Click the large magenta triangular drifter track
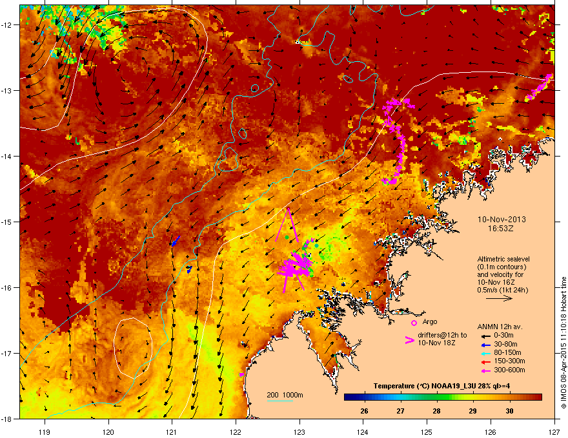This screenshot has height=438, width=568. (287, 225)
